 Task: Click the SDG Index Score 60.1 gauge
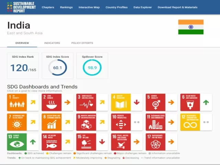(x=57, y=67)
